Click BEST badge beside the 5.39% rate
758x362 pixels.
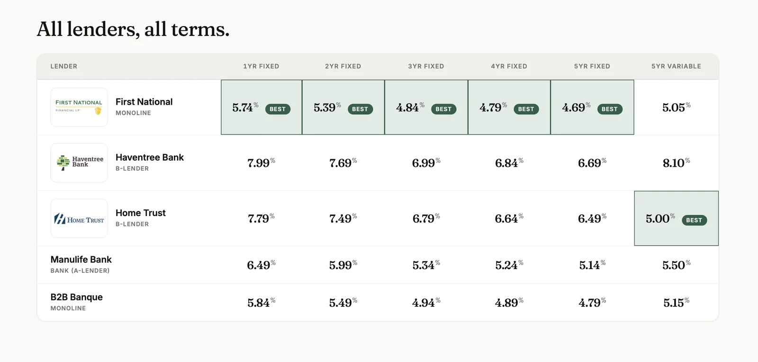(x=360, y=109)
